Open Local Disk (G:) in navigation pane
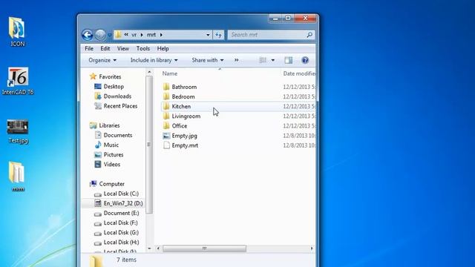Viewport: 475px width, 267px height. pyautogui.click(x=121, y=232)
